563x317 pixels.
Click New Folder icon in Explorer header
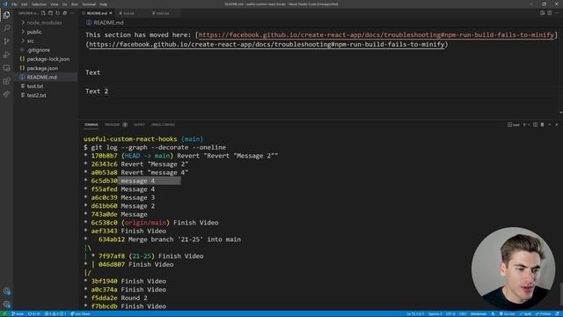(x=51, y=13)
